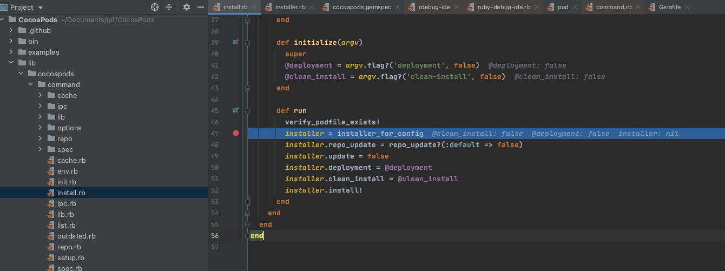Remove the red breakpoint on line 47
This screenshot has width=725, height=271.
click(235, 133)
